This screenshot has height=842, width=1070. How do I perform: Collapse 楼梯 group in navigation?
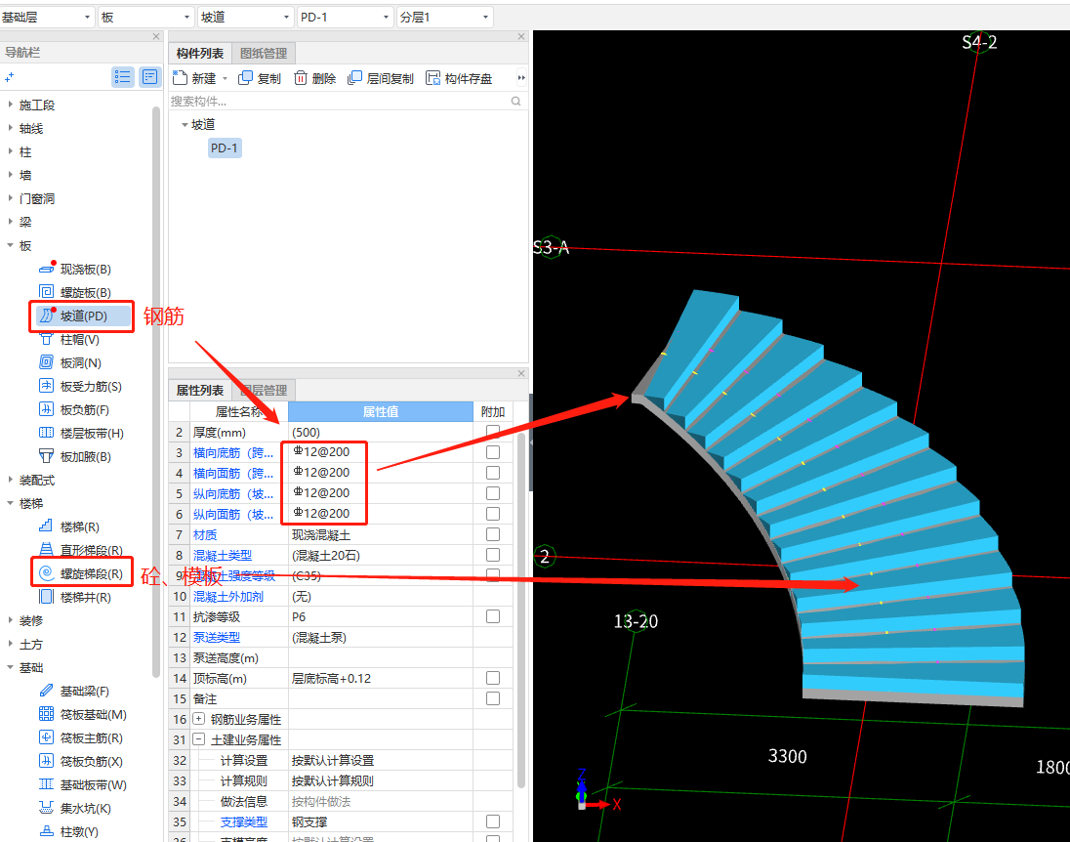click(10, 503)
